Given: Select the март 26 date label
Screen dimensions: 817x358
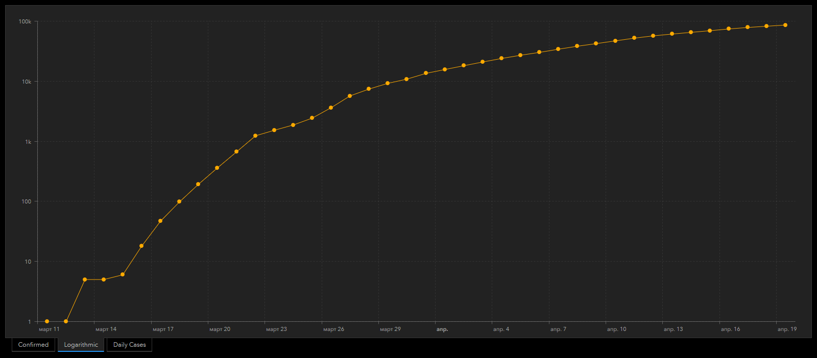Looking at the screenshot, I should click(333, 329).
